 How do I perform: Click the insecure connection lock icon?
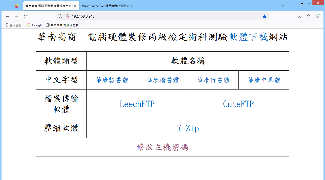pos(67,17)
